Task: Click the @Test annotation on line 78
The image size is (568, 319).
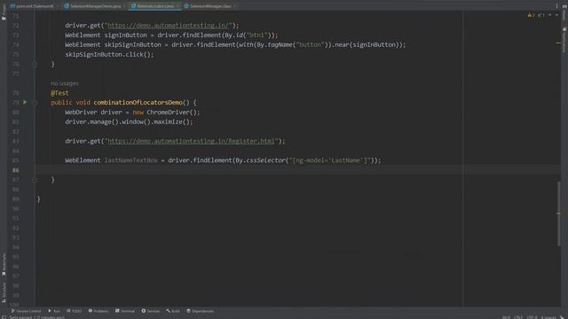Action: (x=59, y=93)
